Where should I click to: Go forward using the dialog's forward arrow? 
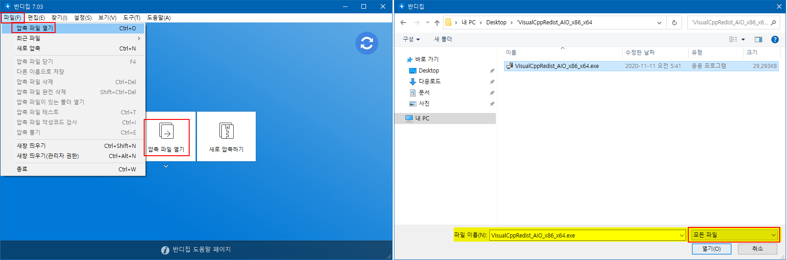pos(416,23)
